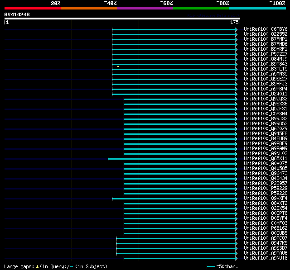290x270 pixels.
Task: Open the UniRef100_A9RCQ7 entry
Action: coord(266,238)
